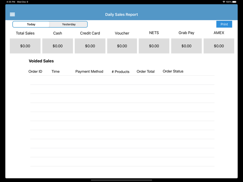Image resolution: width=243 pixels, height=182 pixels.
Task: Tap the battery status icon
Action: pos(235,2)
